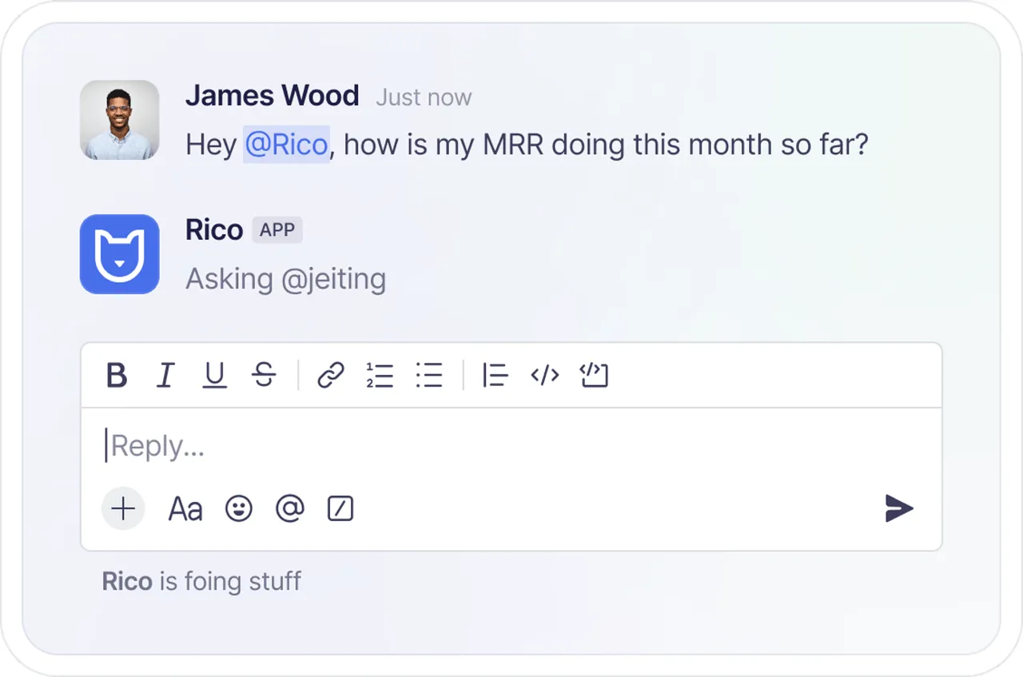This screenshot has height=677, width=1023.
Task: Open the Rico app avatar
Action: tap(120, 254)
